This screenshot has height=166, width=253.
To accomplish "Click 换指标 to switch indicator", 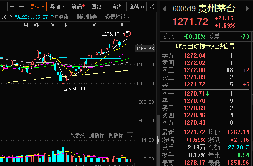I will click(116, 135).
